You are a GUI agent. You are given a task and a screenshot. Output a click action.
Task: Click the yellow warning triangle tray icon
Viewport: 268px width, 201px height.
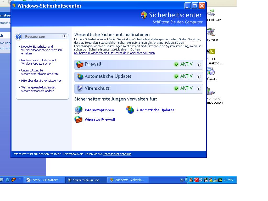[x=211, y=180]
